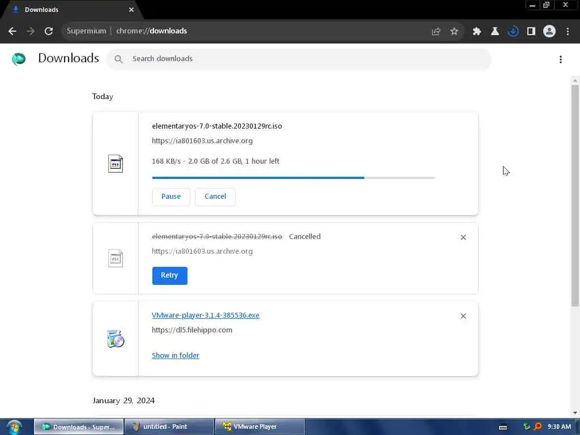Click the keyboard icon in system tray
The width and height of the screenshot is (580, 435).
[x=503, y=427]
